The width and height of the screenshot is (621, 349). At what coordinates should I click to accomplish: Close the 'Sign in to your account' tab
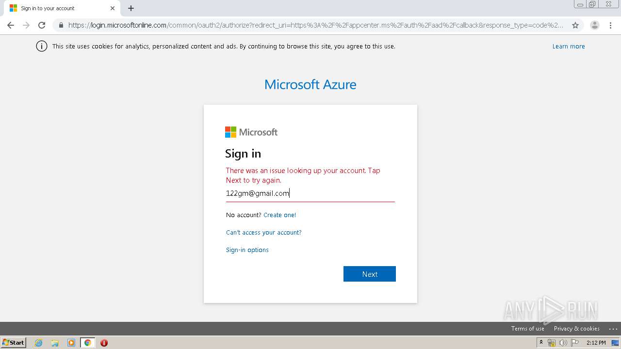(113, 8)
